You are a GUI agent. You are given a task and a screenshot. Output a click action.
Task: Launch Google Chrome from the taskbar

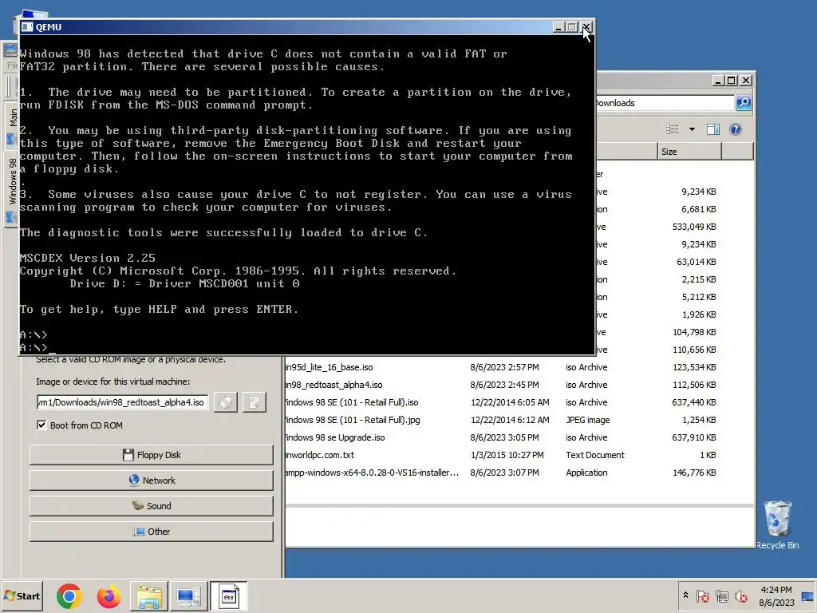69,595
